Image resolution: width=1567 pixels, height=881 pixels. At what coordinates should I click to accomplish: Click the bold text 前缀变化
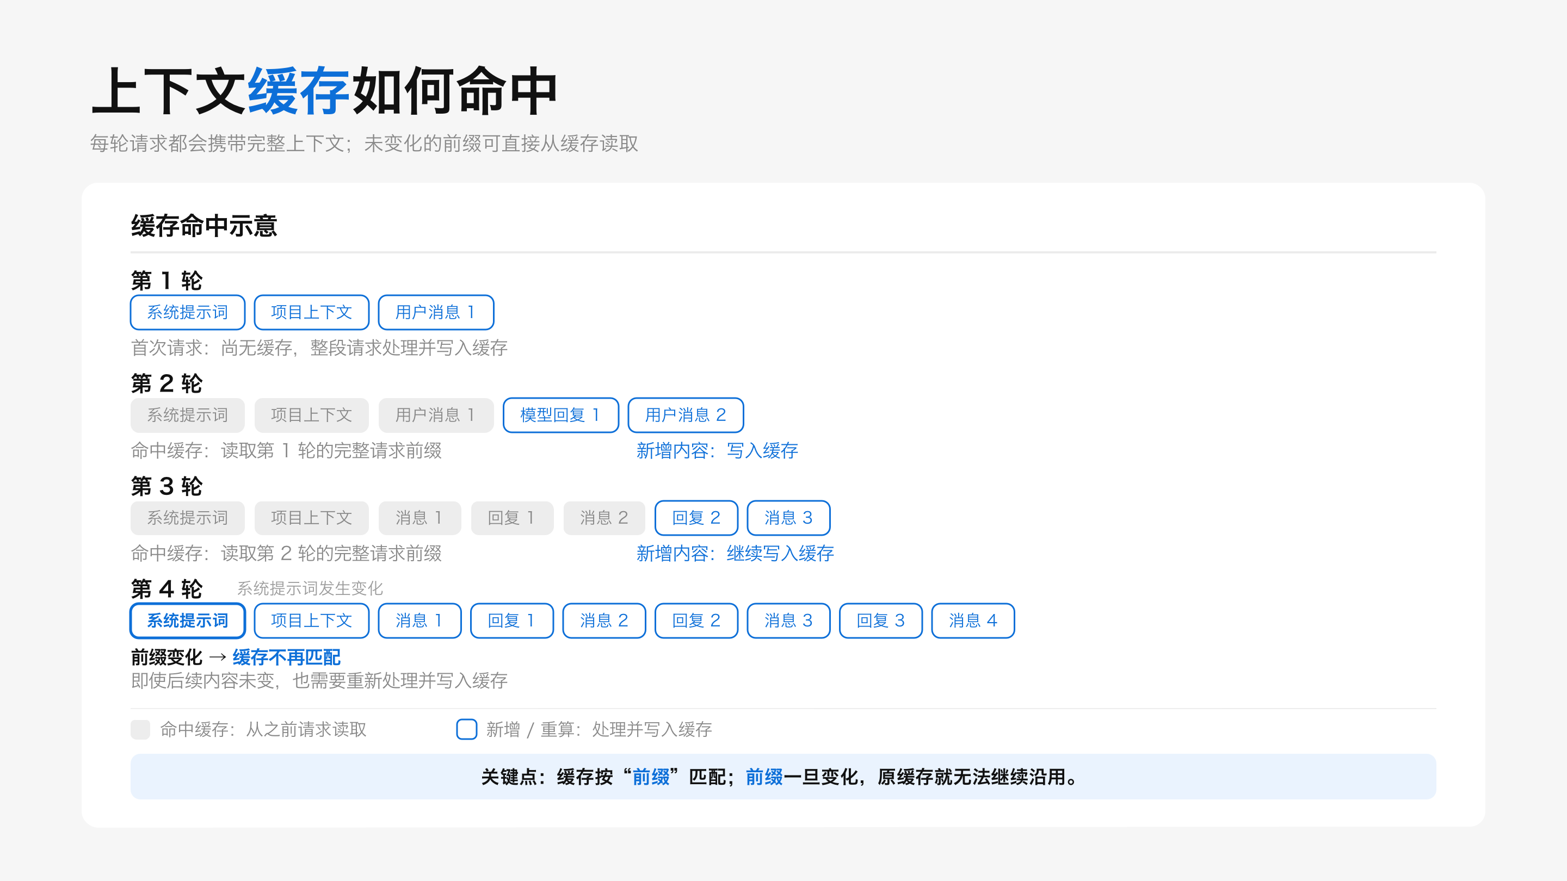[166, 657]
